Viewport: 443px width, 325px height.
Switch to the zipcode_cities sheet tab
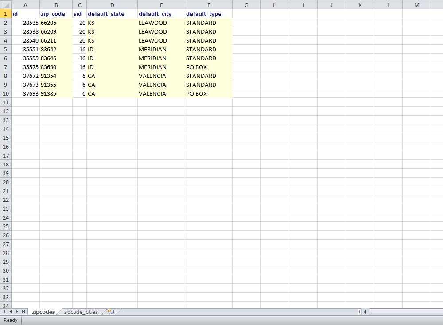(81, 312)
